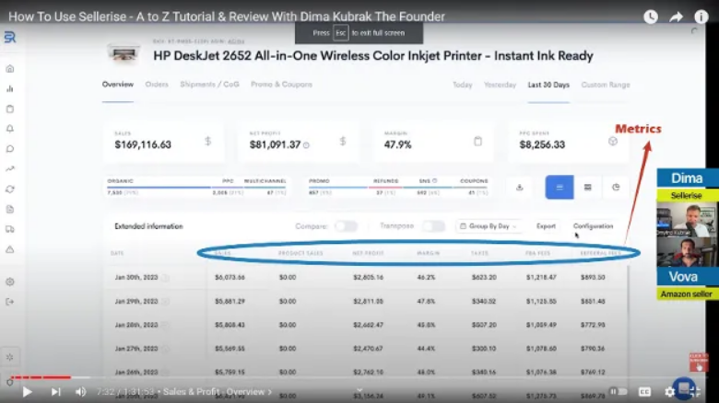Click the Export button
The height and width of the screenshot is (403, 719).
click(546, 226)
